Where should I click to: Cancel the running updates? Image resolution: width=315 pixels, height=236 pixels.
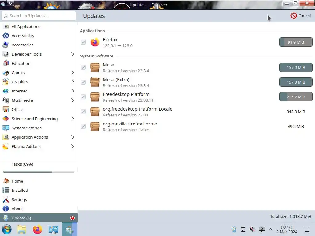(x=301, y=16)
